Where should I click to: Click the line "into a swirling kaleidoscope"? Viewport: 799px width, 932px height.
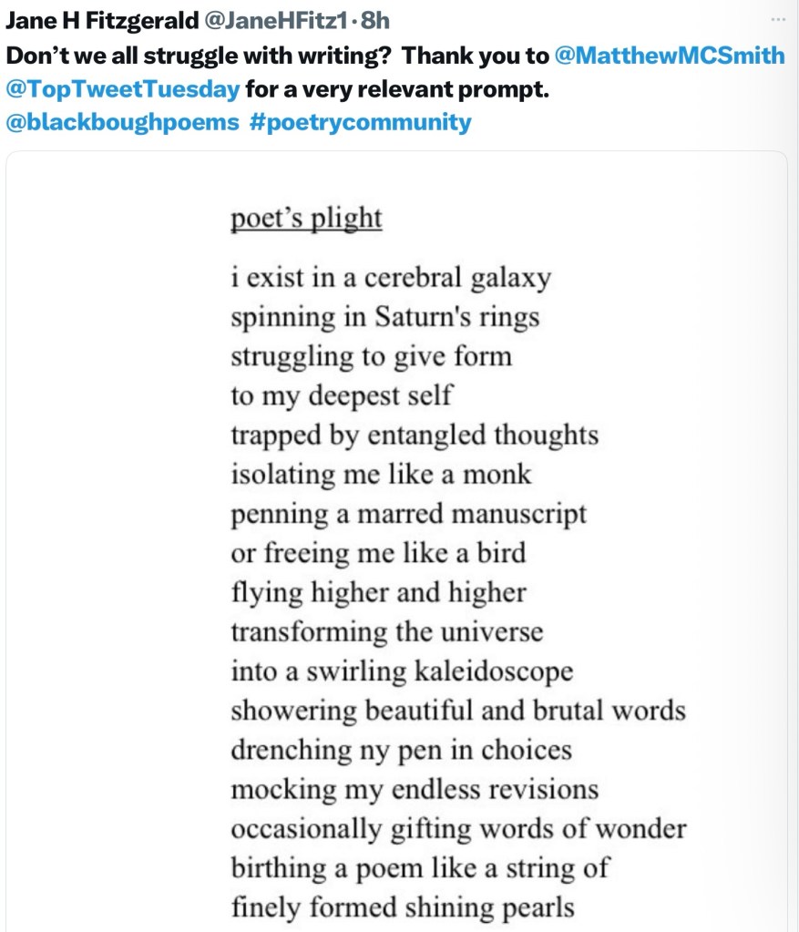tap(402, 671)
